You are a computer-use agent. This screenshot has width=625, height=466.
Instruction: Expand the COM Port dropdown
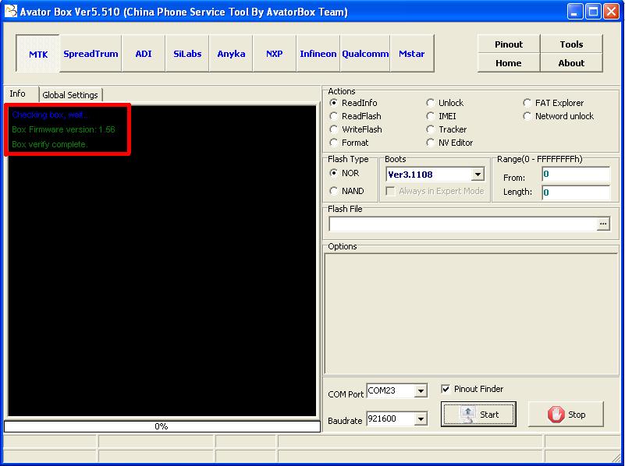click(421, 391)
